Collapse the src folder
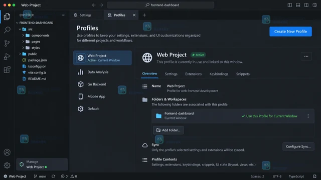 coord(20,29)
